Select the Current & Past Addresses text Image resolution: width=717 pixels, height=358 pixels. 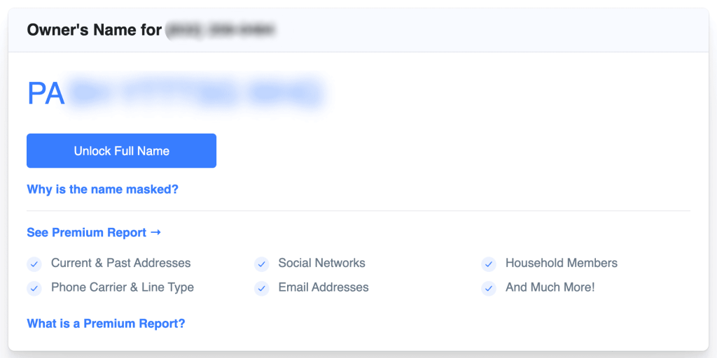pyautogui.click(x=120, y=263)
